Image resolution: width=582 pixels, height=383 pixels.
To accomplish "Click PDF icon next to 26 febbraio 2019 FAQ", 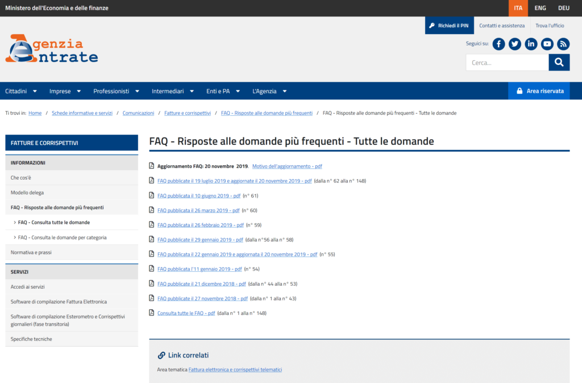I will point(151,224).
